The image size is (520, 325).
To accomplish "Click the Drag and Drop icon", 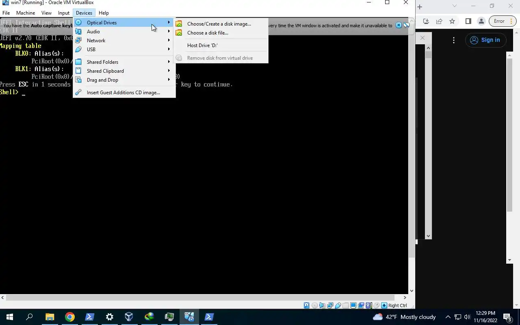I will click(x=78, y=80).
